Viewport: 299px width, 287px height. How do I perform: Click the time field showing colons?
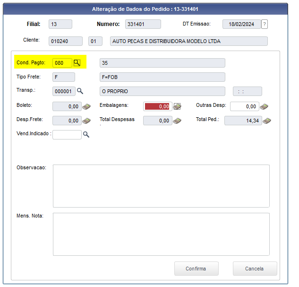click(x=248, y=91)
